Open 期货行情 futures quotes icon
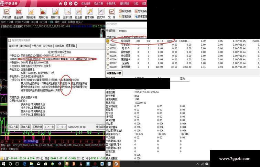This screenshot has width=260, height=167. pyautogui.click(x=31, y=13)
